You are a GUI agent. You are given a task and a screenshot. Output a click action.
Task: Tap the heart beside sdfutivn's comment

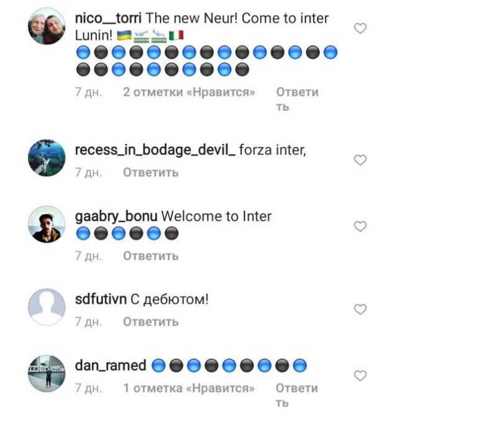[360, 309]
